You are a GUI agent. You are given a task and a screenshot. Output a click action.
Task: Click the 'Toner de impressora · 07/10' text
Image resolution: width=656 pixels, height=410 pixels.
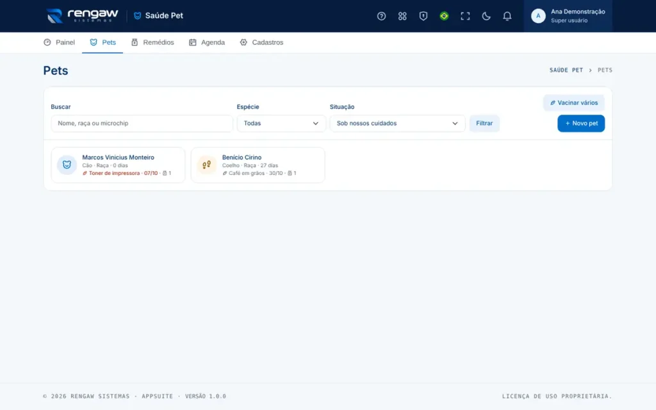pyautogui.click(x=123, y=173)
